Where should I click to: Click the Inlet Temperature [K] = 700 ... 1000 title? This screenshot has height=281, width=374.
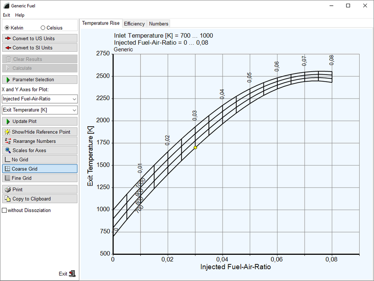point(163,36)
